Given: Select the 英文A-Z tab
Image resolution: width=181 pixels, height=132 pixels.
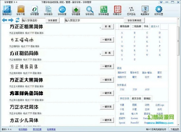Looking at the screenshot, I should pyautogui.click(x=155, y=26).
